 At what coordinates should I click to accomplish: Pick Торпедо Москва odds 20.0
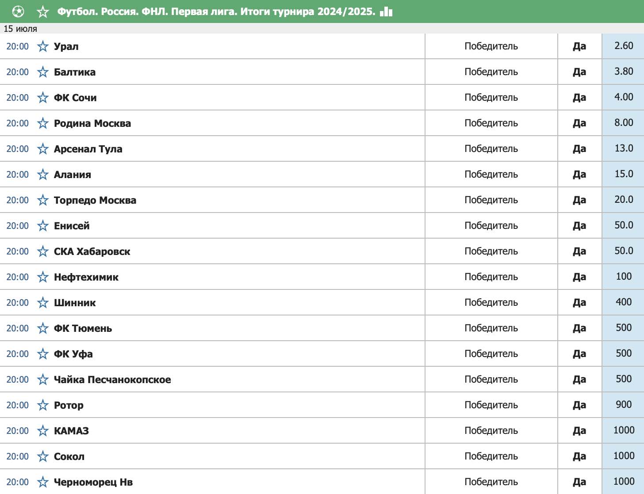click(x=623, y=200)
